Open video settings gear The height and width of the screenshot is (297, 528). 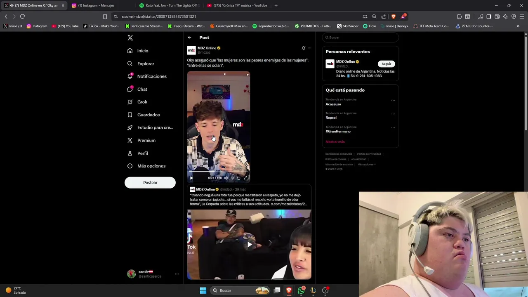232,178
